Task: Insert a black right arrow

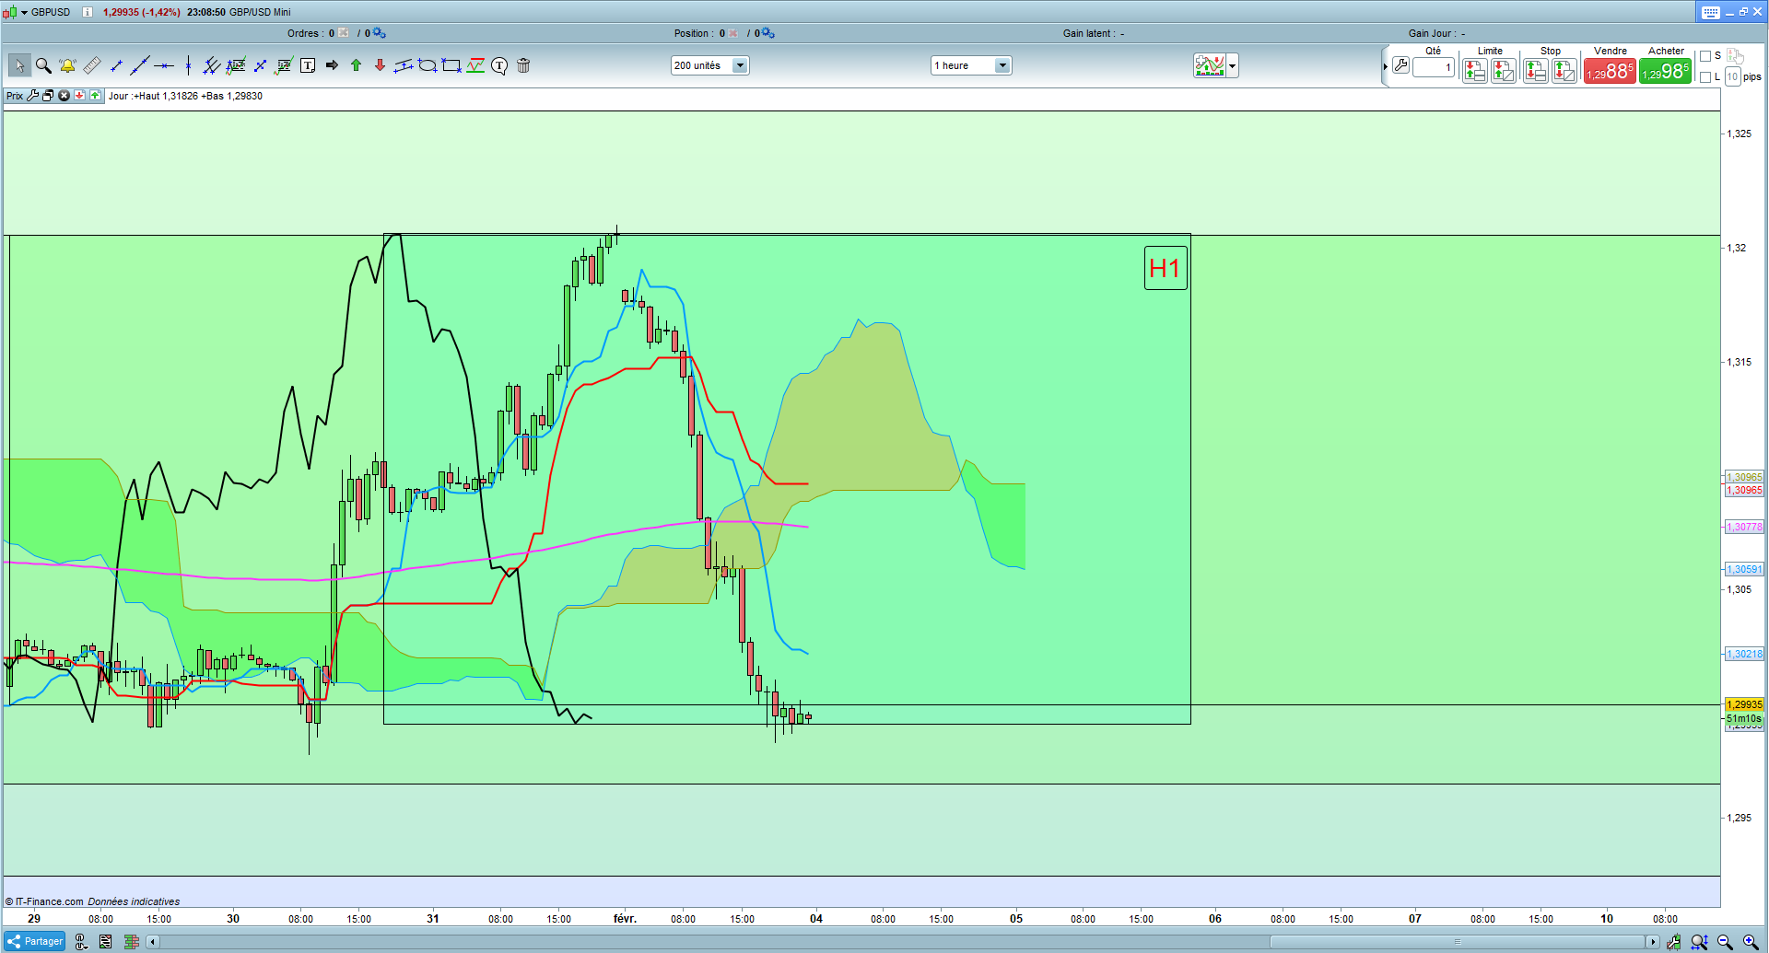Action: click(332, 65)
